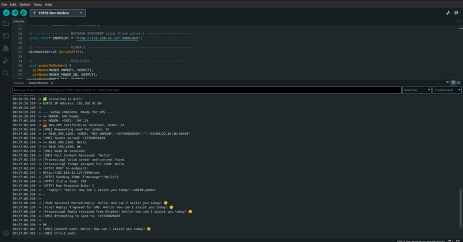The image size is (463, 242).
Task: Click '[SMS] Sender parsed: +25769820499' line
Action: point(59,138)
